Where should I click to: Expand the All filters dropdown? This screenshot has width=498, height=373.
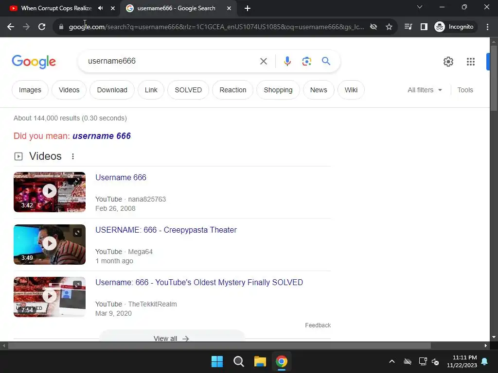point(425,90)
